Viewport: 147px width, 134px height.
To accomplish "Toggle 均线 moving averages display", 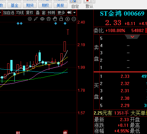I will [x=20, y=13].
